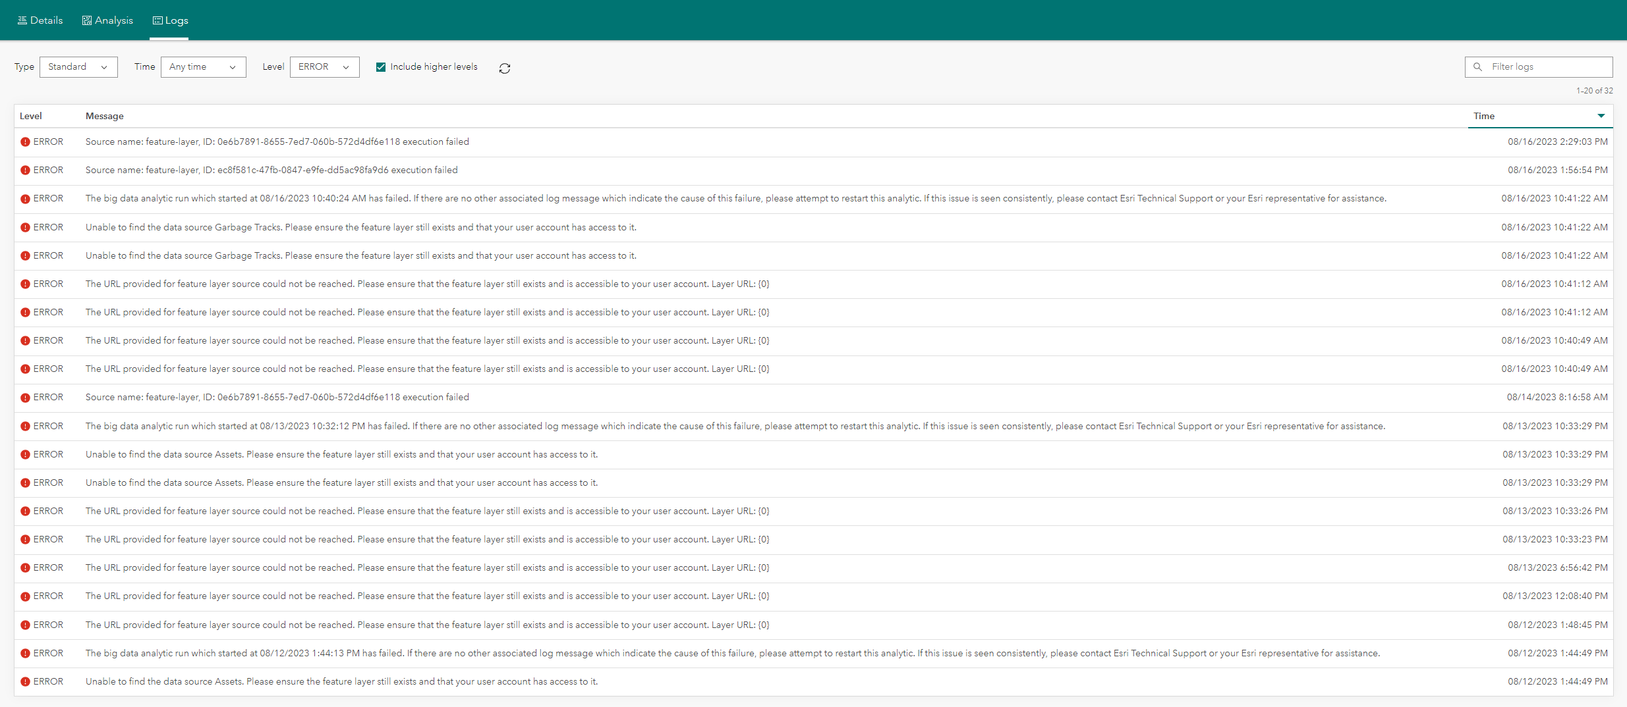Open the Level dropdown showing ERROR
The image size is (1627, 707).
(324, 66)
